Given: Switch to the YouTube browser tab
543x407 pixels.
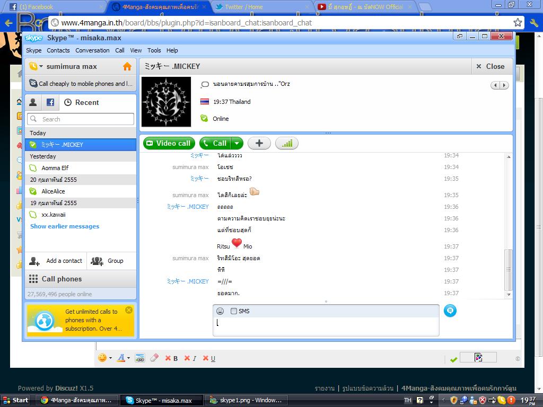Looking at the screenshot, I should 364,6.
